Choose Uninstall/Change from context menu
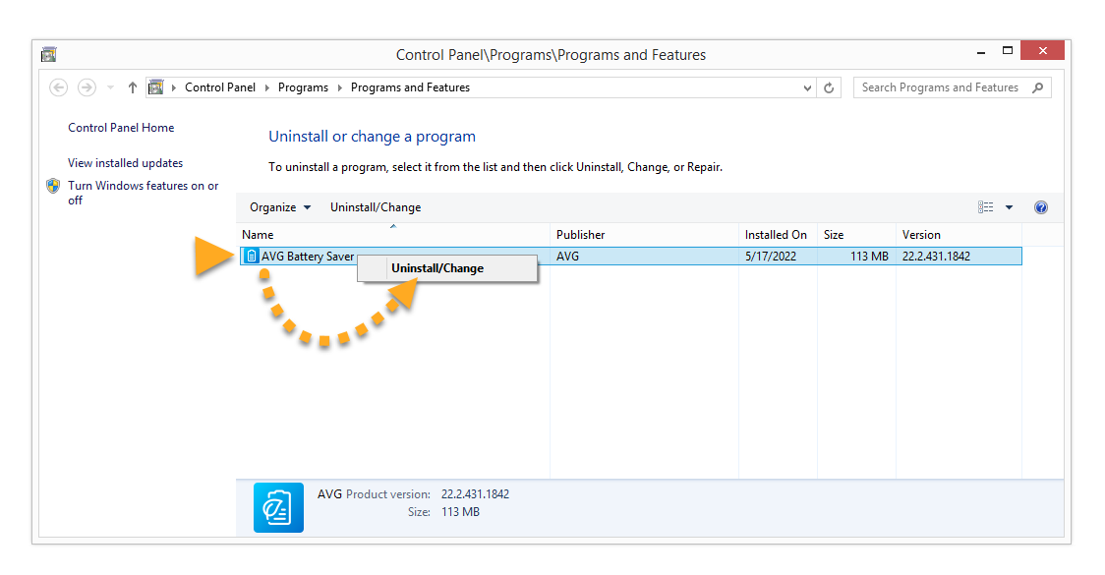 click(437, 268)
